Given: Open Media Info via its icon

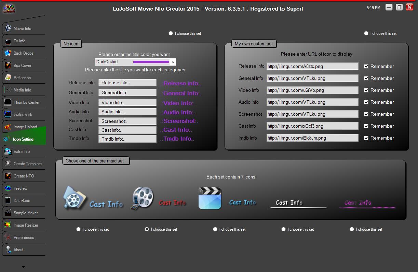Looking at the screenshot, I should pos(8,90).
